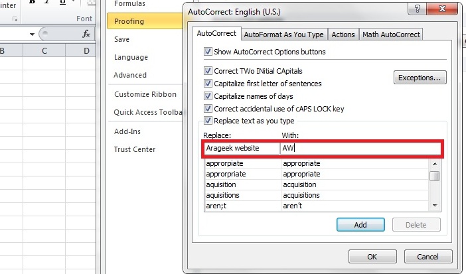466x274 pixels.
Task: Click the dialog Help question mark icon
Action: click(x=416, y=10)
